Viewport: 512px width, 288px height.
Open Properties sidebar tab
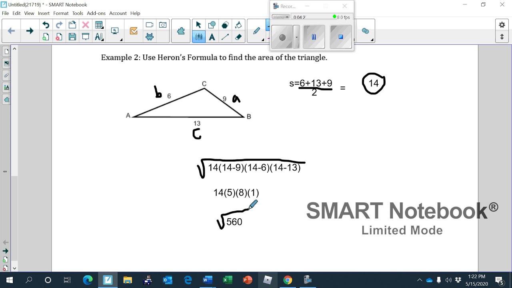[x=6, y=87]
